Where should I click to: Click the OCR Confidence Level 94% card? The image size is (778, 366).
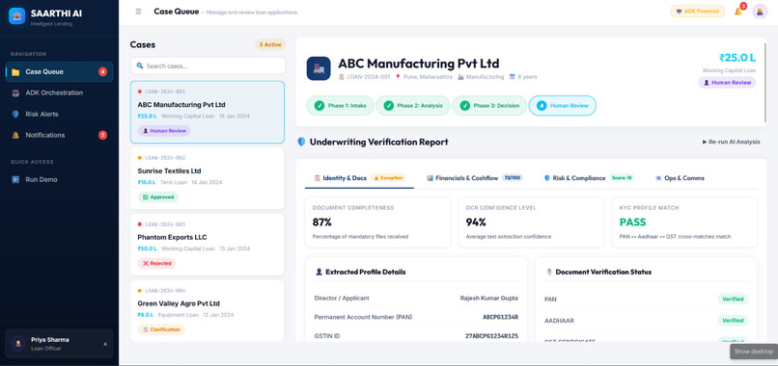pyautogui.click(x=532, y=222)
